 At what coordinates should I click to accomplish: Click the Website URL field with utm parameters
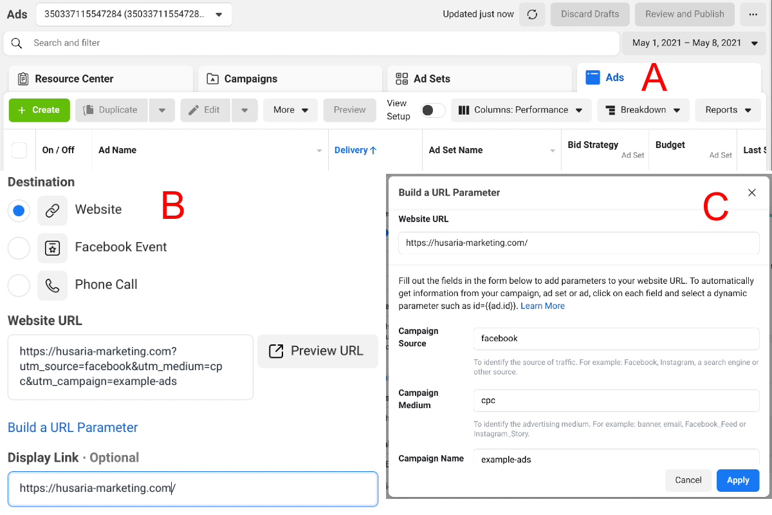click(131, 367)
